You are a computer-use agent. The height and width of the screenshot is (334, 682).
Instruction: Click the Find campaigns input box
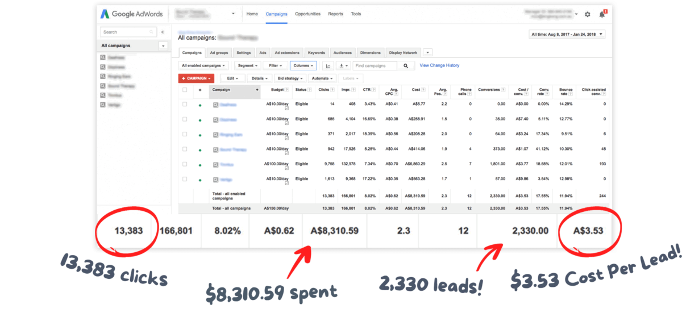click(x=375, y=66)
